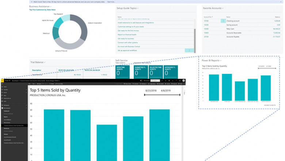Click the Setup Guide Topics scrollbar
Viewport: 285px width, 161px height.
tap(195, 41)
